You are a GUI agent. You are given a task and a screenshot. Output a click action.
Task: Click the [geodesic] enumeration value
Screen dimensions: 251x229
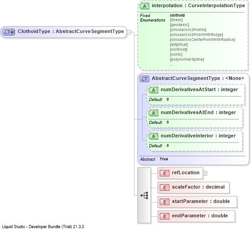point(179,25)
